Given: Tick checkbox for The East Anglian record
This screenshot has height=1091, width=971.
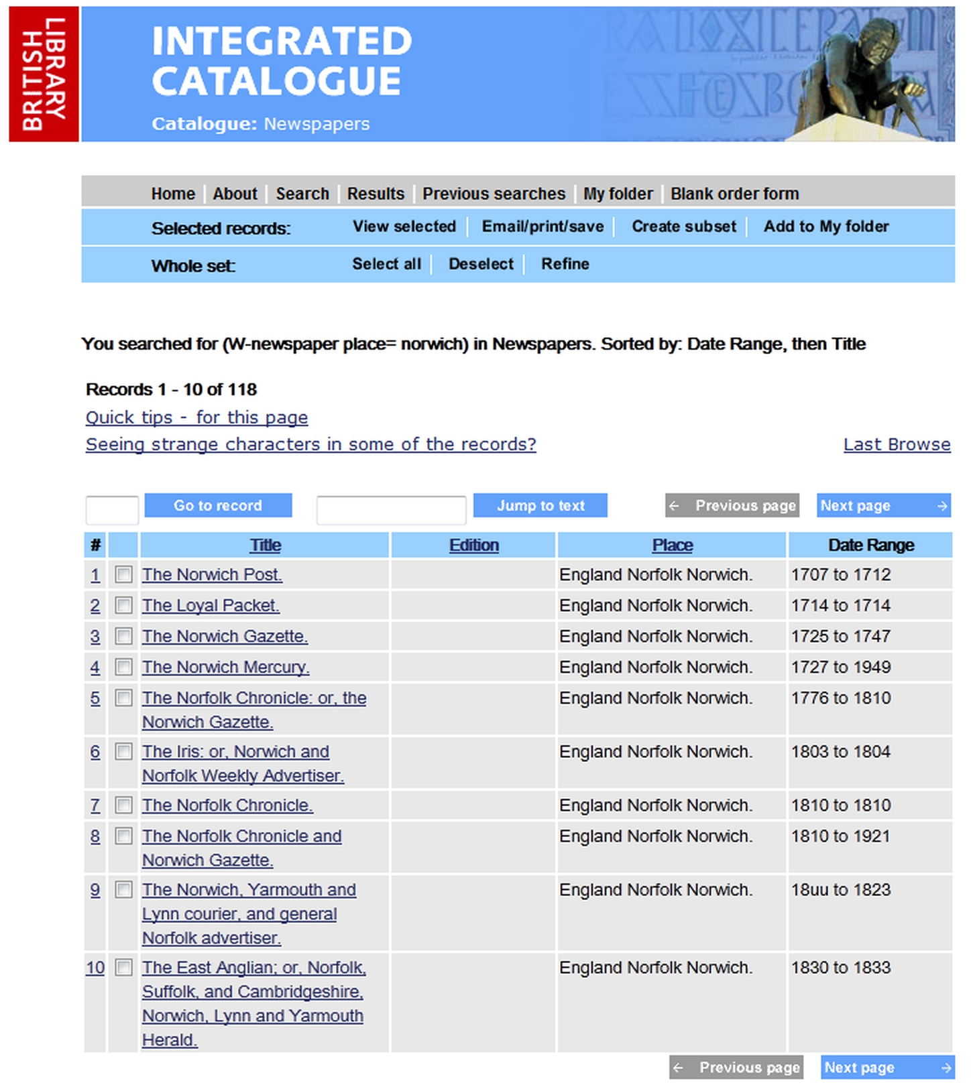Looking at the screenshot, I should [123, 967].
